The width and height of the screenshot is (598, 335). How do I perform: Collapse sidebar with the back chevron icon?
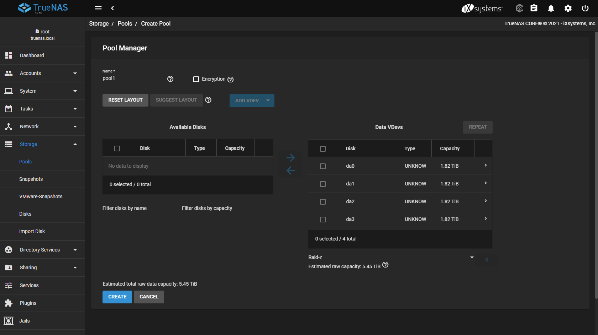[112, 8]
